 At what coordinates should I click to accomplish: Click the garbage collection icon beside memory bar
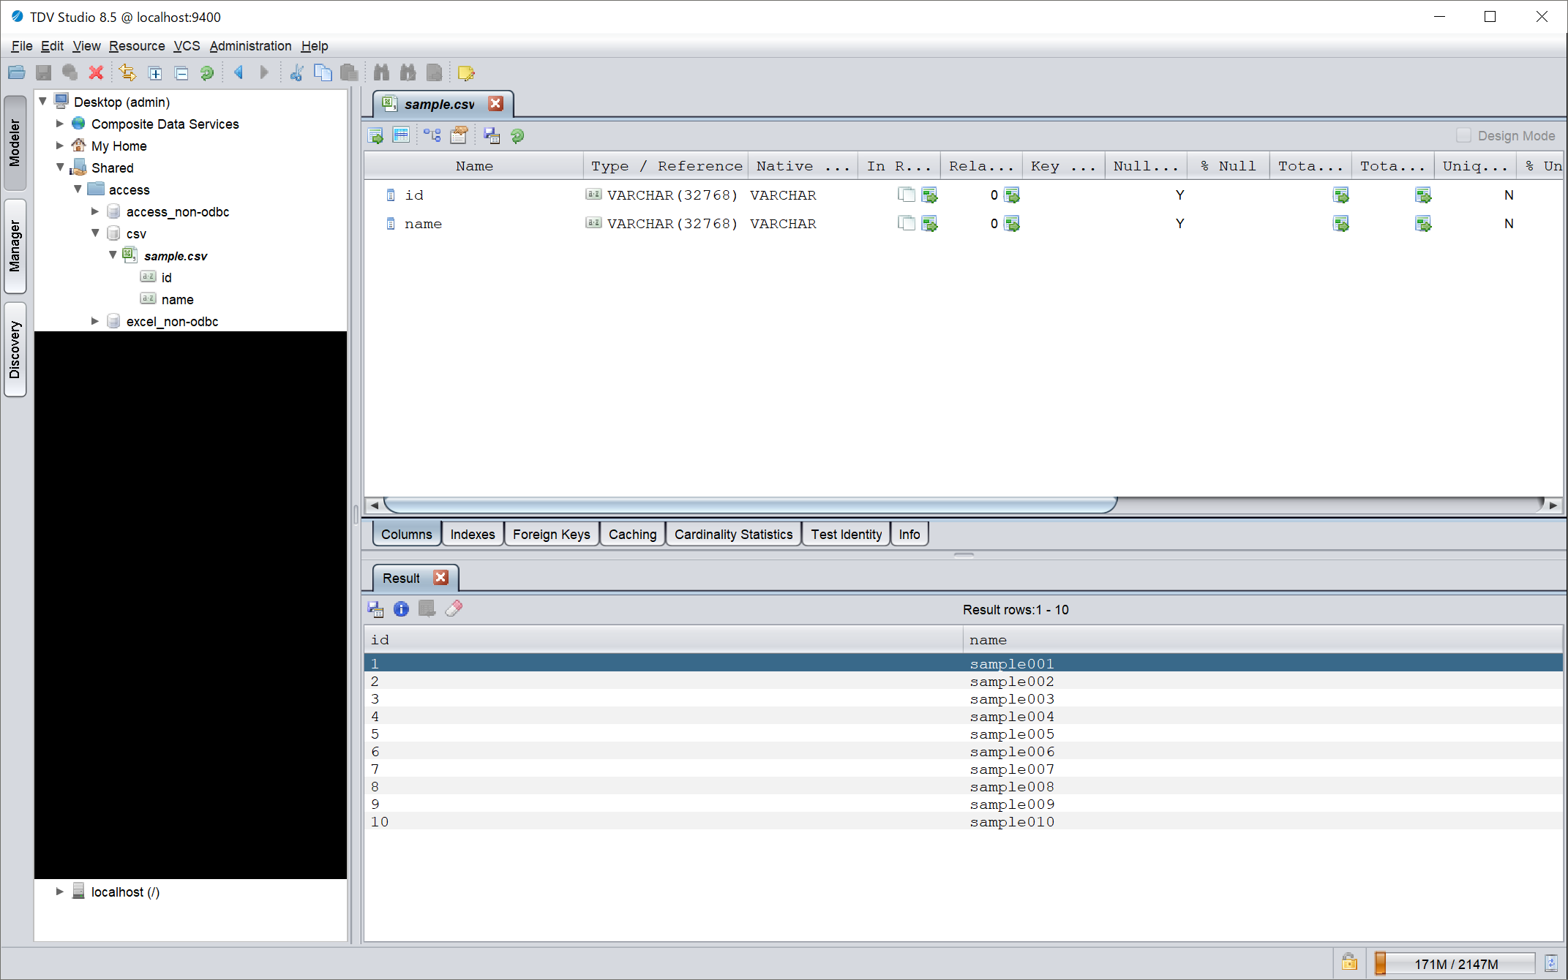pos(1551,963)
